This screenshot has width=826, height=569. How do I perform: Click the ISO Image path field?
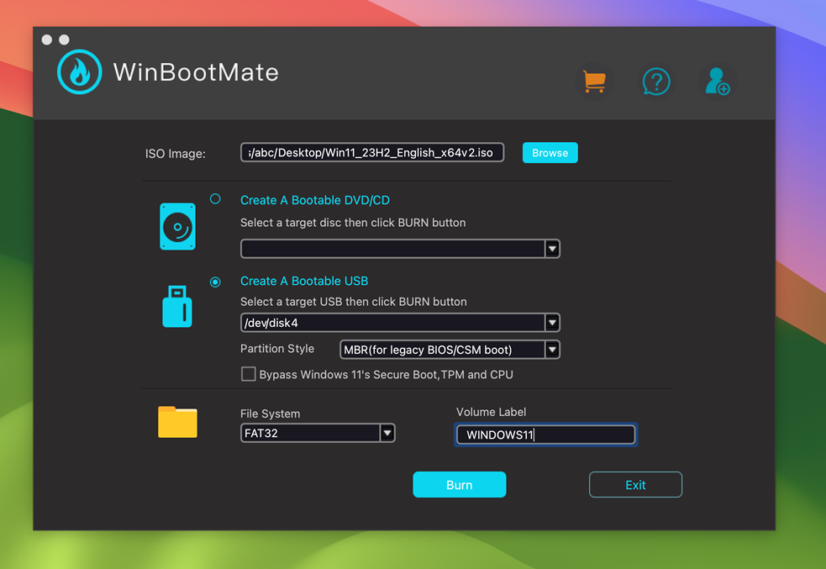pyautogui.click(x=371, y=152)
